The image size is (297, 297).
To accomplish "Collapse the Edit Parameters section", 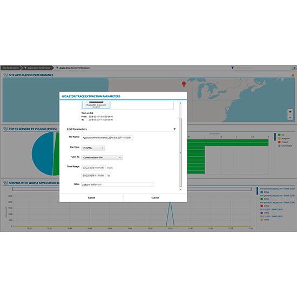I will 174,129.
